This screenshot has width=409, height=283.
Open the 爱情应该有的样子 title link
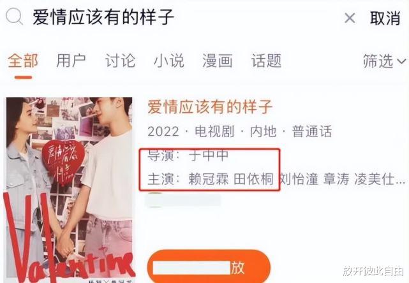[x=210, y=107]
